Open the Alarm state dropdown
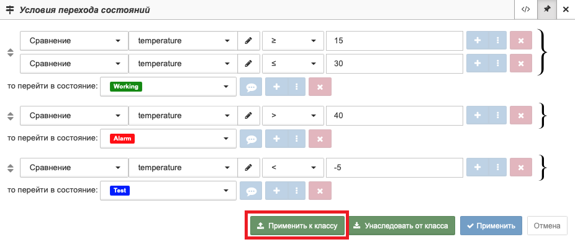575x242 pixels. point(168,139)
